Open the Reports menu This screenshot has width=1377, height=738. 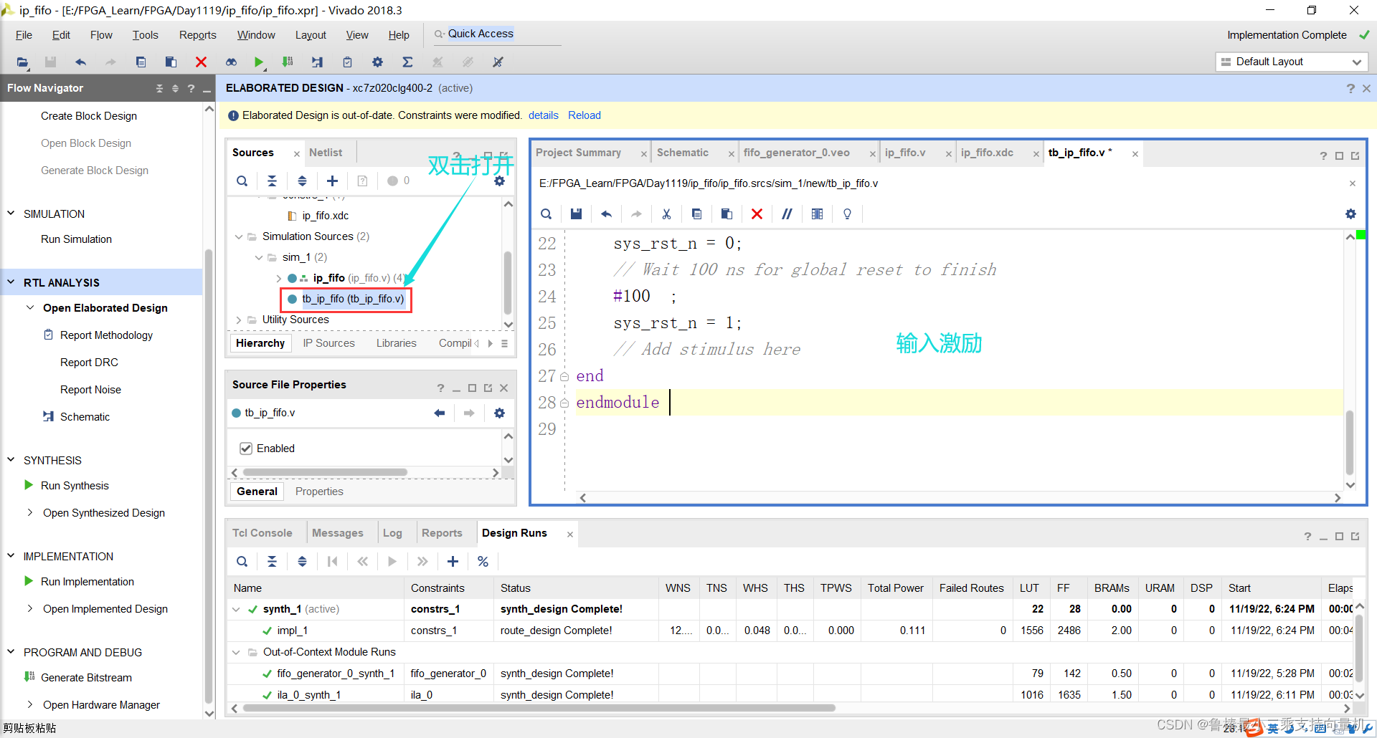coord(197,35)
